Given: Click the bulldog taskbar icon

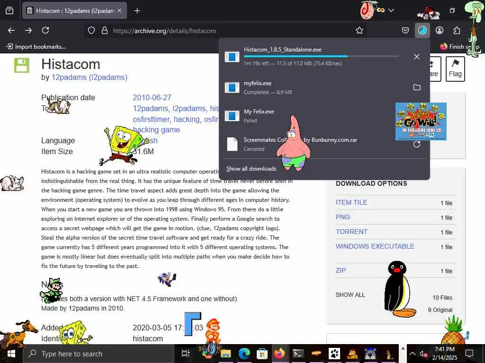Looking at the screenshot, I should coord(370,354).
